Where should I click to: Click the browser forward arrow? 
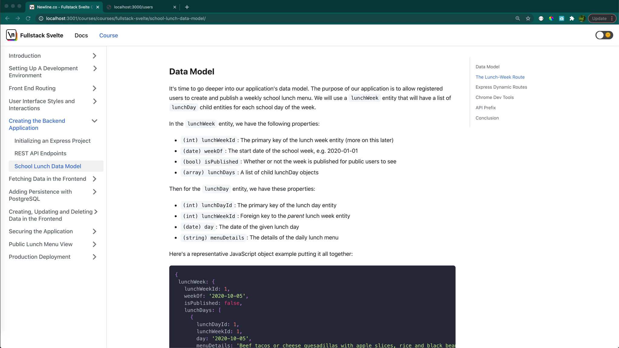tap(18, 18)
